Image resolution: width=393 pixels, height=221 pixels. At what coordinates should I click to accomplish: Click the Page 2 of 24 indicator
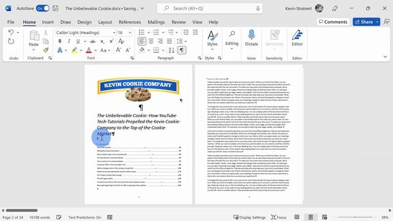point(13,217)
